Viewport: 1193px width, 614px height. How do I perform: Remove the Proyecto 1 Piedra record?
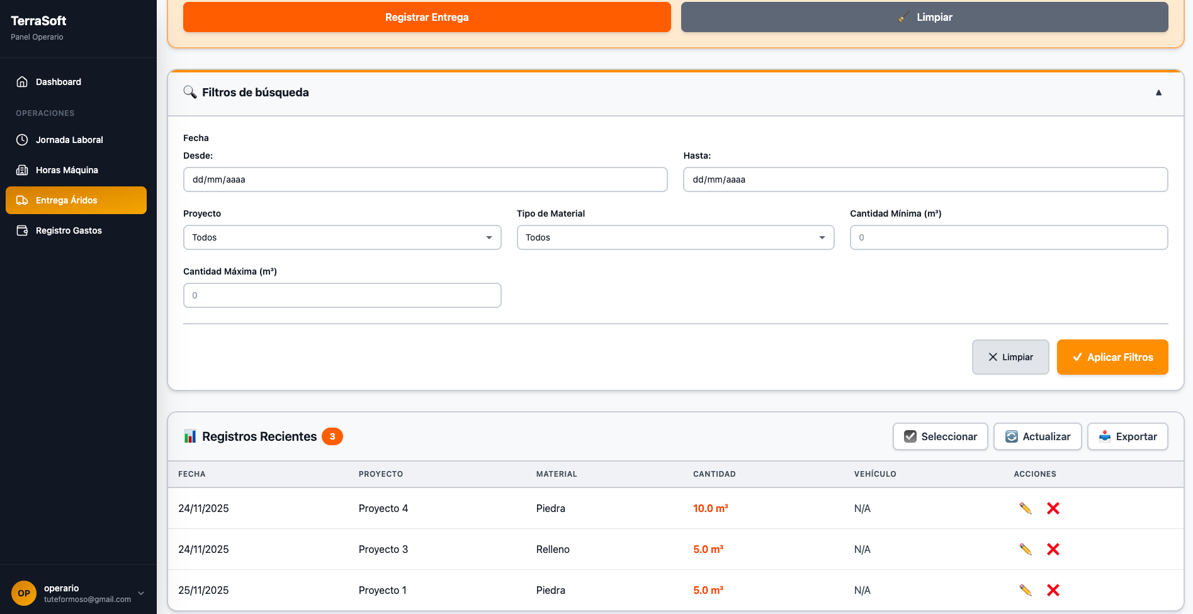(1053, 590)
